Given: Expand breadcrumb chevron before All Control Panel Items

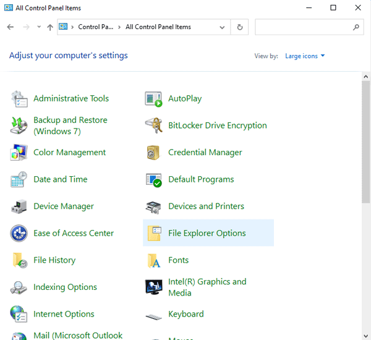Looking at the screenshot, I should 119,27.
